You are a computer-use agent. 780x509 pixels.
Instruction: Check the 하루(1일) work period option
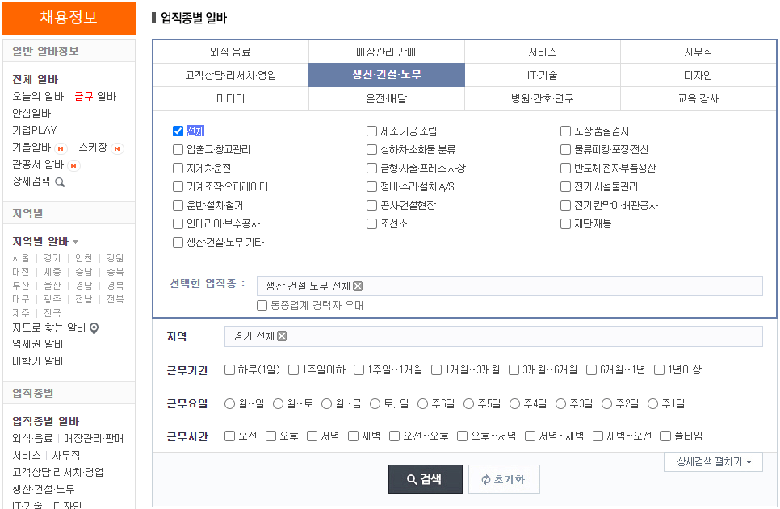point(229,369)
